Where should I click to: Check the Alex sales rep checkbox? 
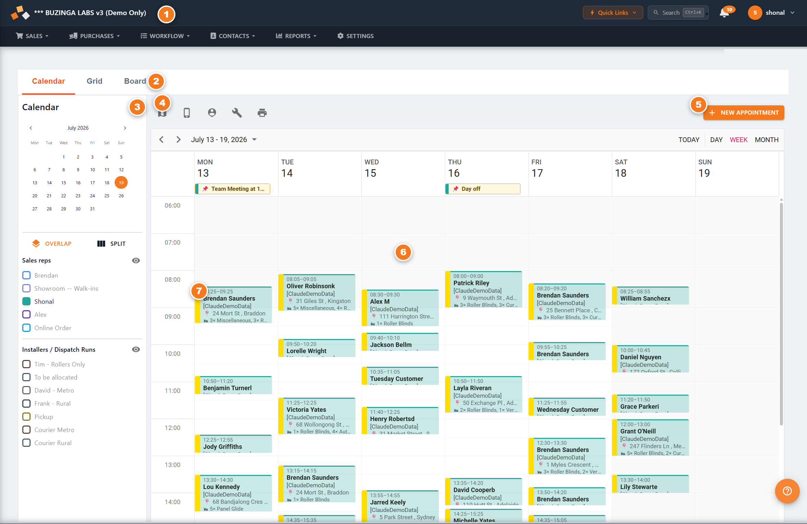pyautogui.click(x=26, y=315)
